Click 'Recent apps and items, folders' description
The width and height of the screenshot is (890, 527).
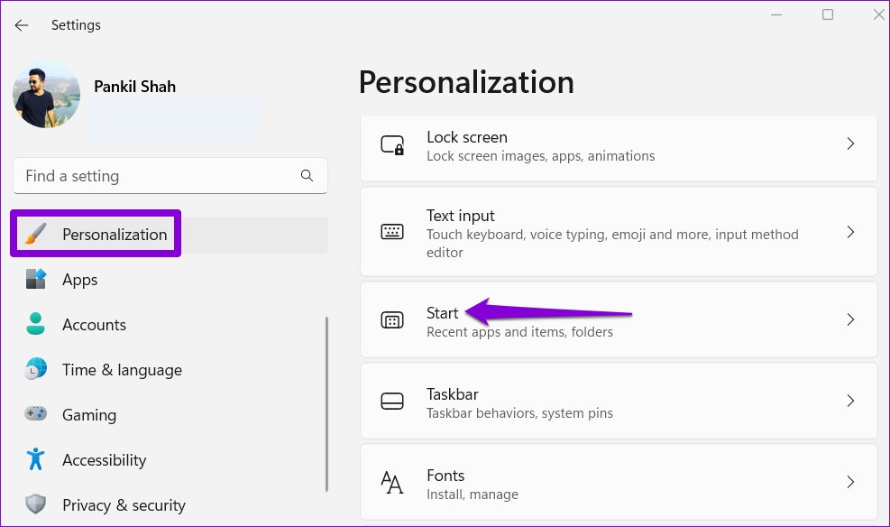[519, 332]
